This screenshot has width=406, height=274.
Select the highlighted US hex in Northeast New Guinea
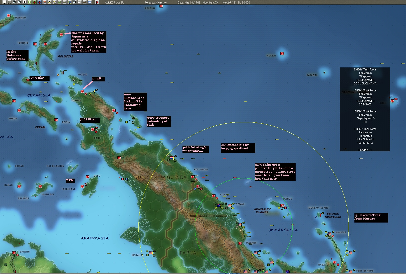[240, 224]
